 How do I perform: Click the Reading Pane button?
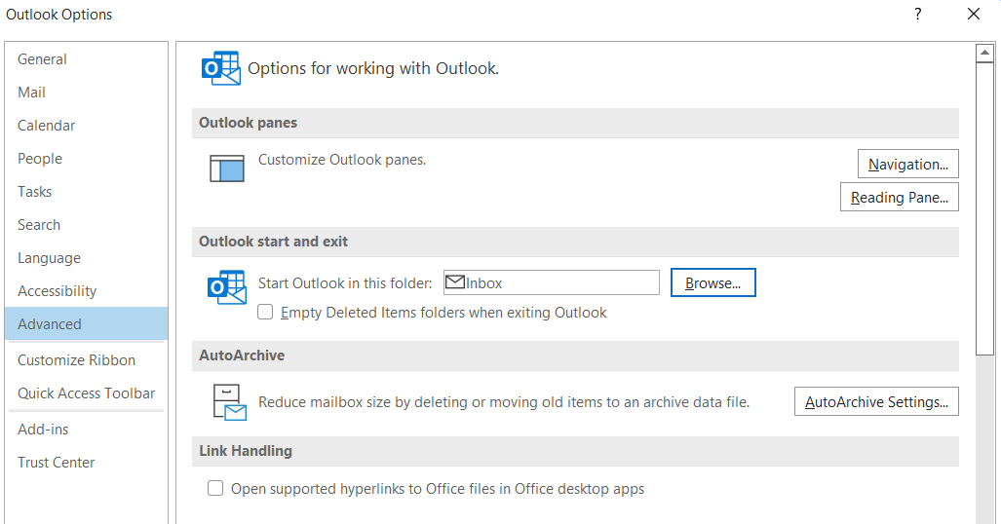tap(899, 197)
